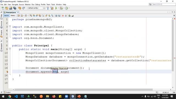Open the Debug menu
The height and width of the screenshot is (99, 176).
click(38, 4)
